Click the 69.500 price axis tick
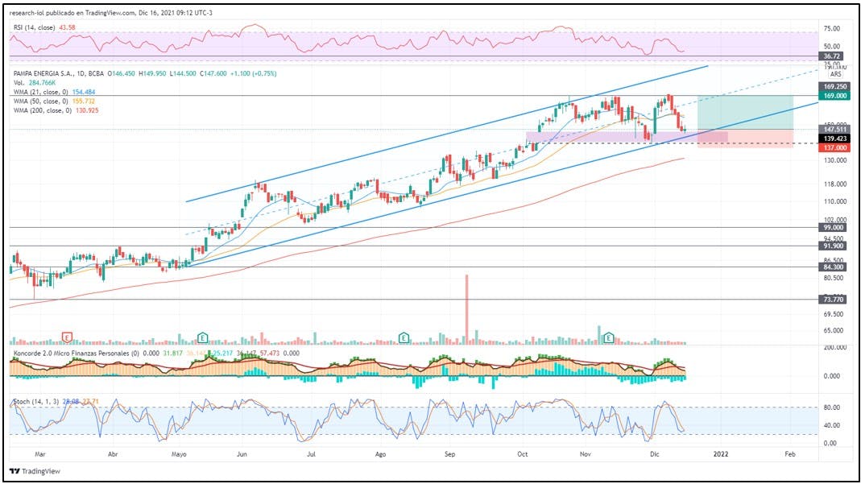The image size is (861, 484). [x=834, y=314]
